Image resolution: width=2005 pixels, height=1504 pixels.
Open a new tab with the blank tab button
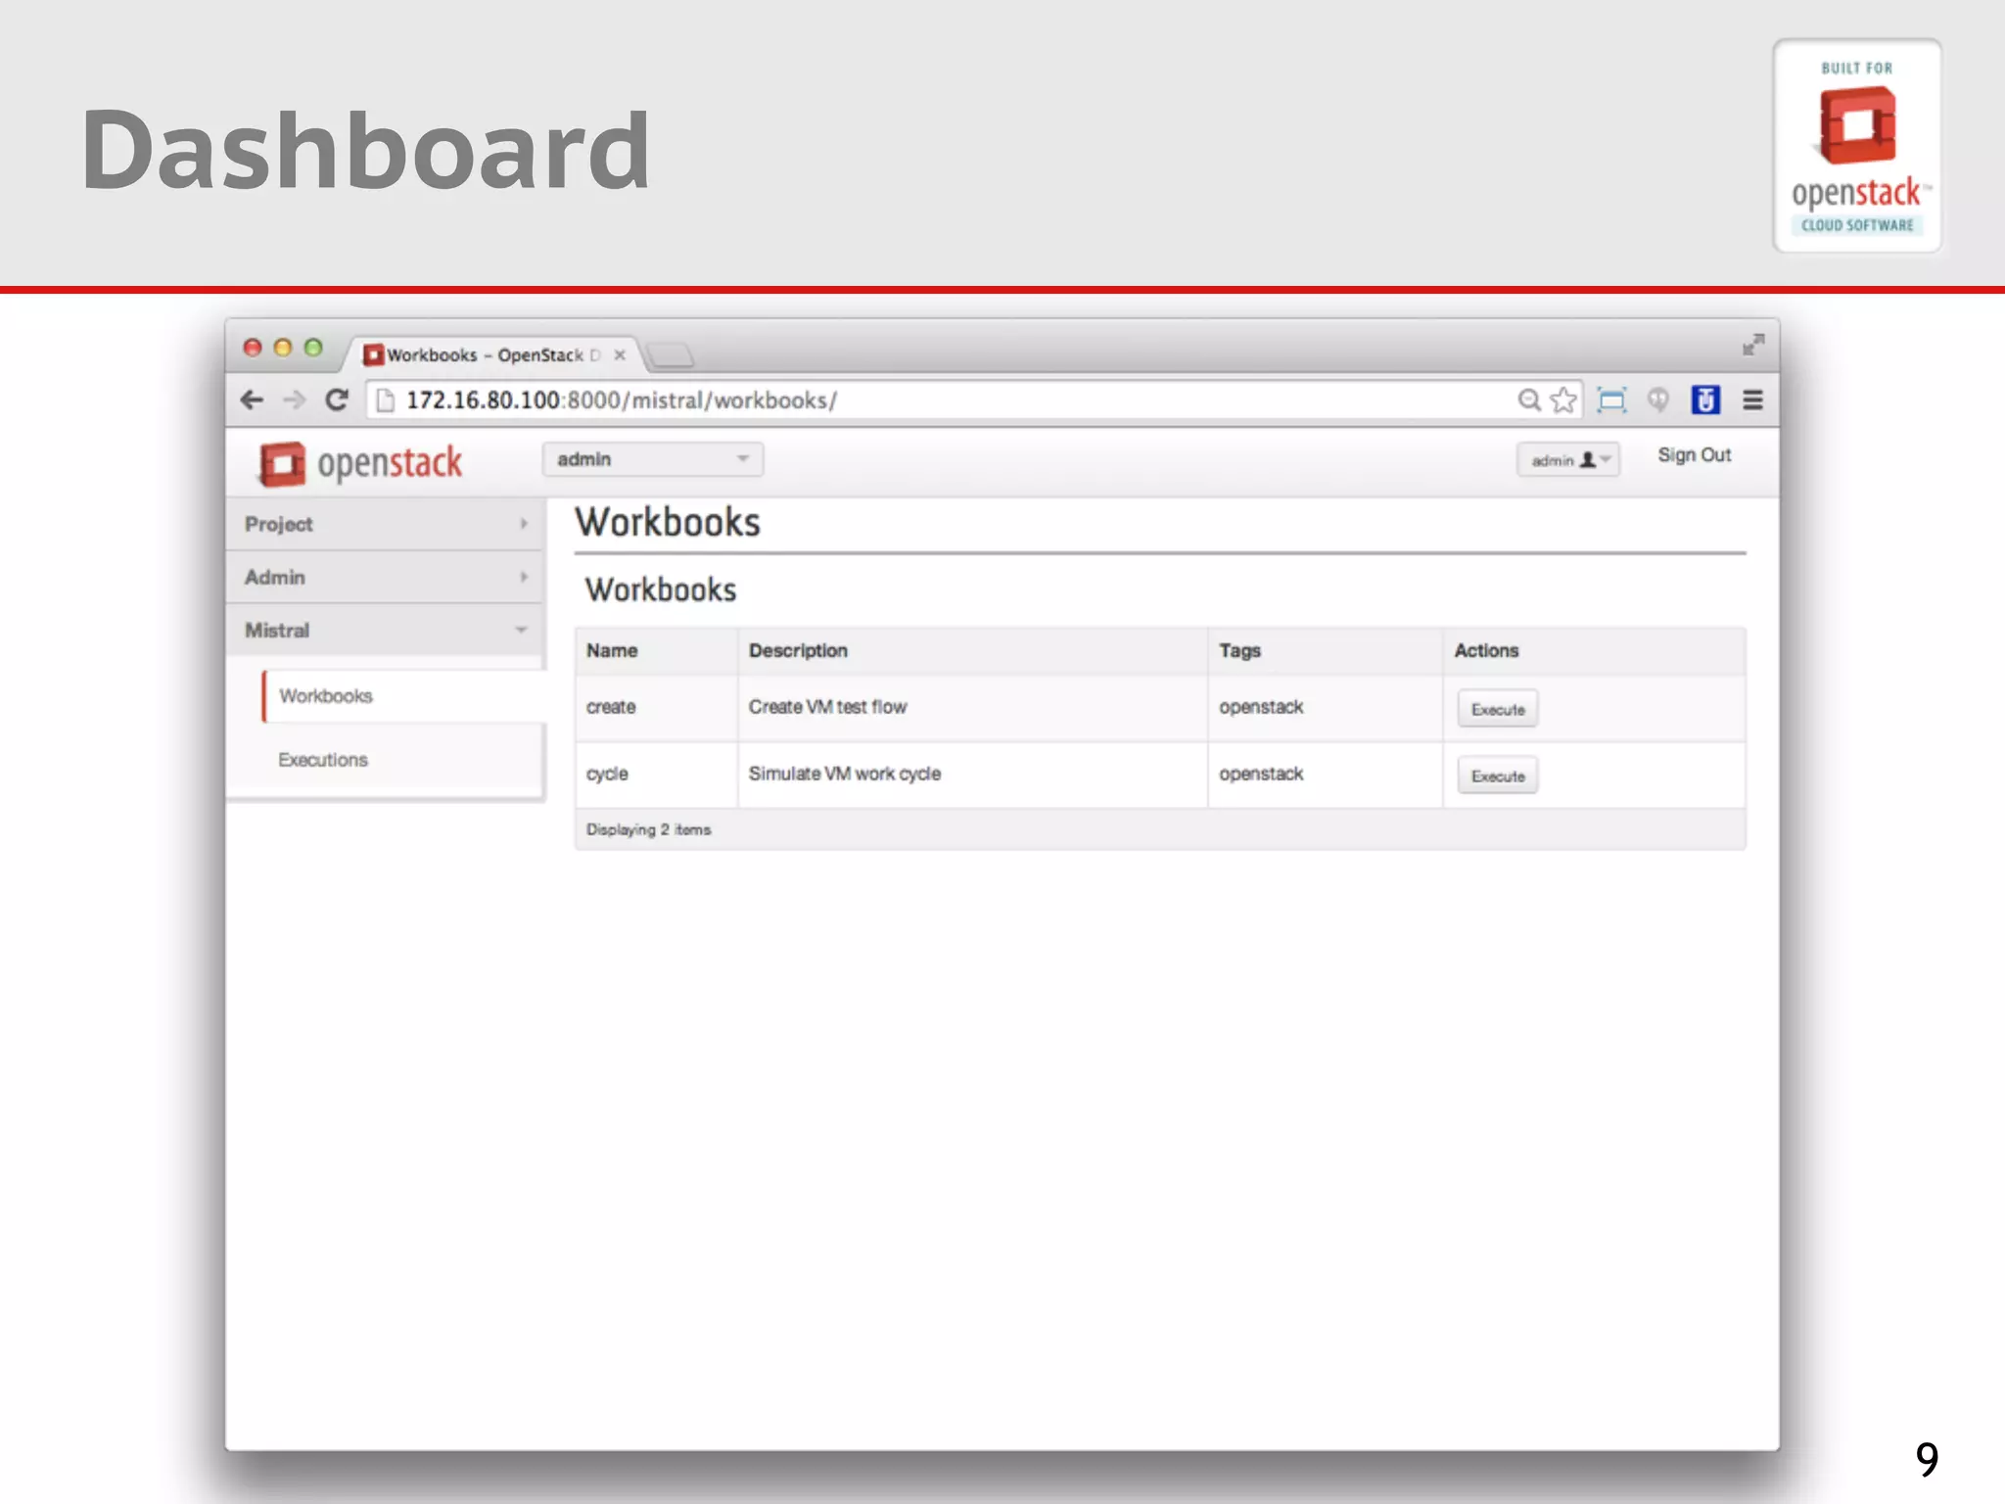[671, 354]
